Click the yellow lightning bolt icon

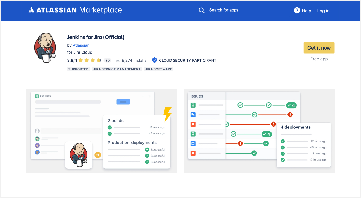pyautogui.click(x=167, y=114)
